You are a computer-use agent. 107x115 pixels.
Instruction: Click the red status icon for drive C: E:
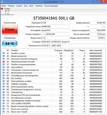2,9
